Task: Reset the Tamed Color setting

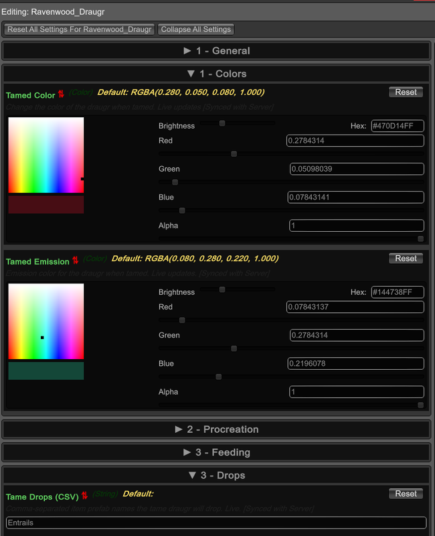Action: (406, 92)
